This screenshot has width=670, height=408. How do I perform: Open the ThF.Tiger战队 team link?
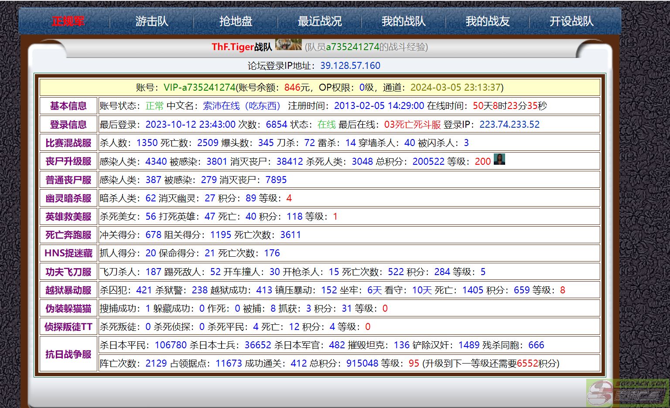(x=242, y=47)
